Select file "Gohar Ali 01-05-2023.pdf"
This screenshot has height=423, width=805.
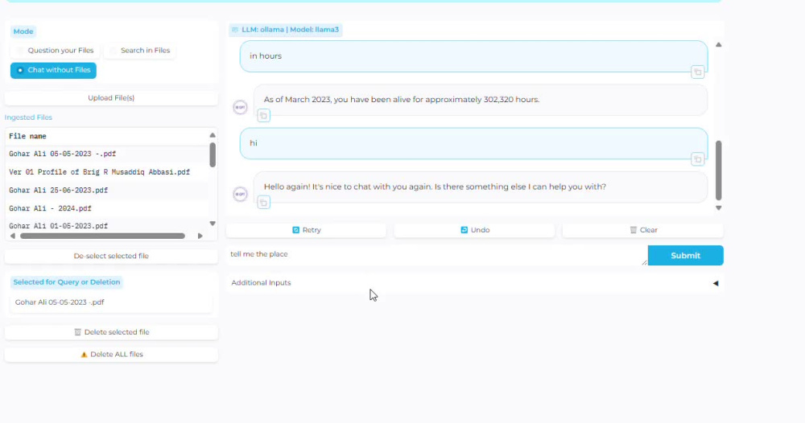point(107,226)
